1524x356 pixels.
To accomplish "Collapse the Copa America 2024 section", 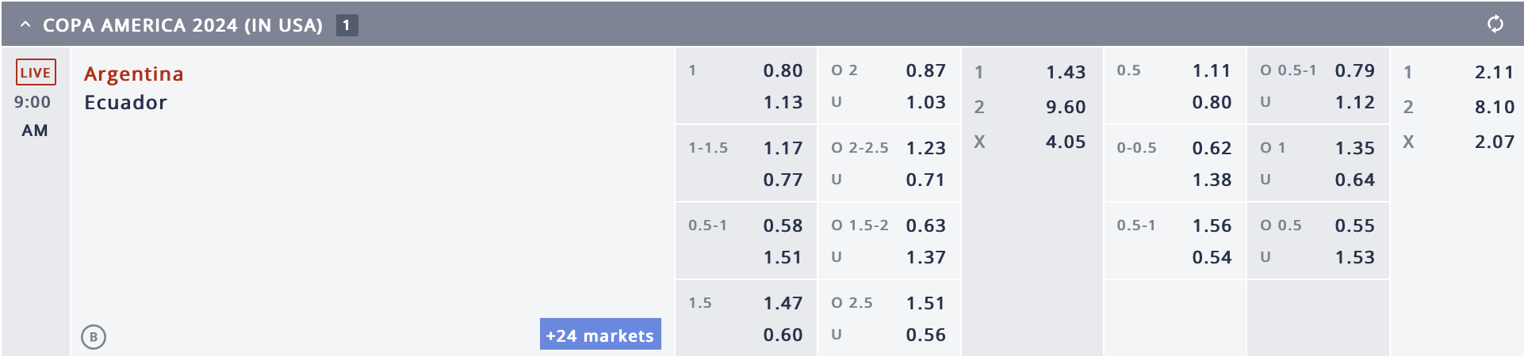I will pos(25,25).
